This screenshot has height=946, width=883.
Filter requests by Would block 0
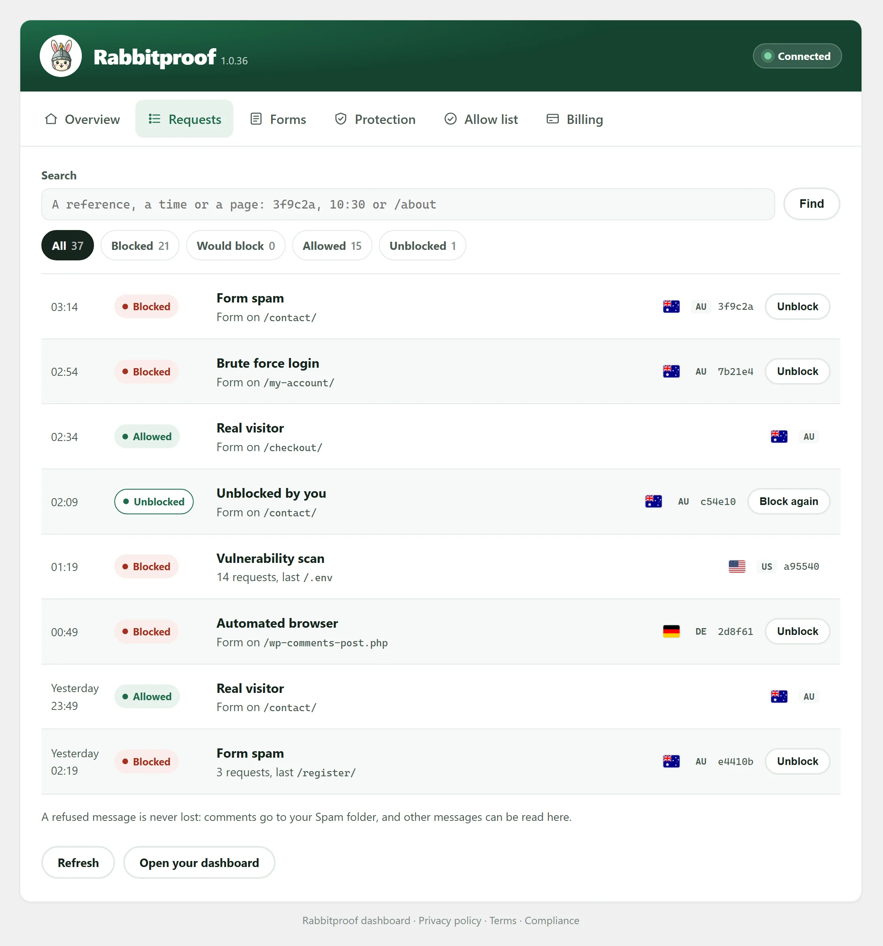pos(236,245)
